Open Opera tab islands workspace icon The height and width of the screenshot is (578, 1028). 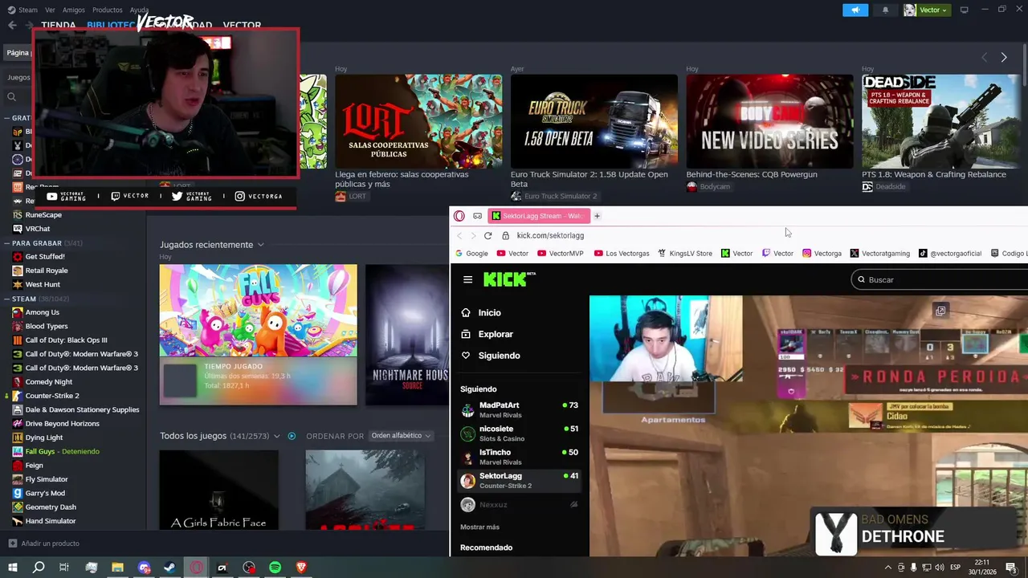coord(477,216)
